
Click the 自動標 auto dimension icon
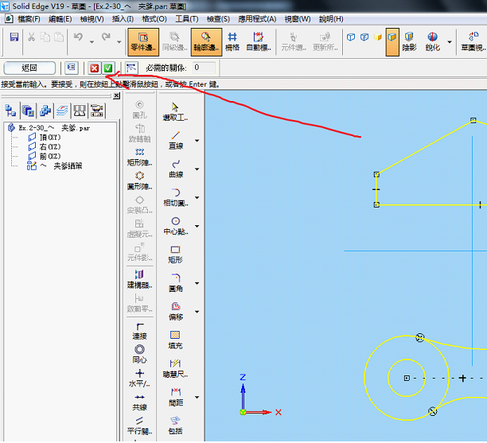click(x=259, y=42)
